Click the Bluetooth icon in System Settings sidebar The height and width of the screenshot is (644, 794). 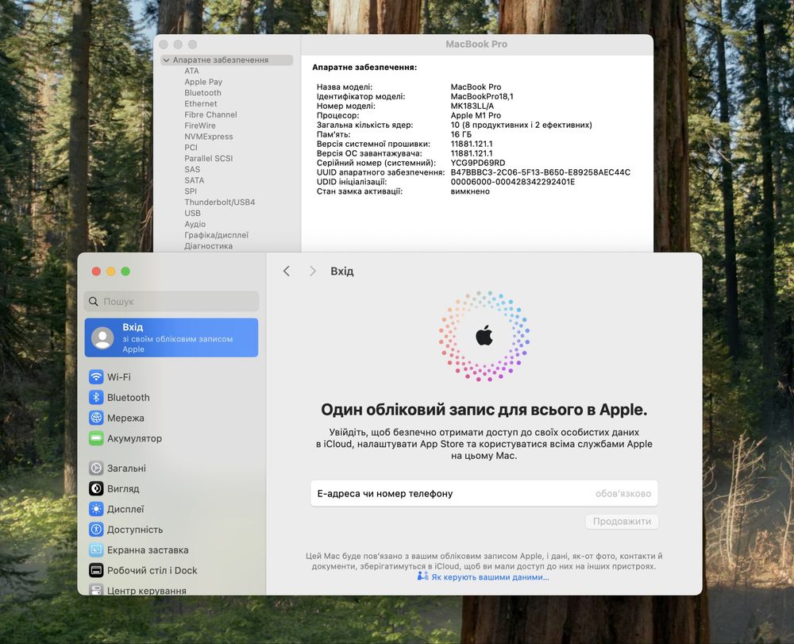pyautogui.click(x=96, y=397)
